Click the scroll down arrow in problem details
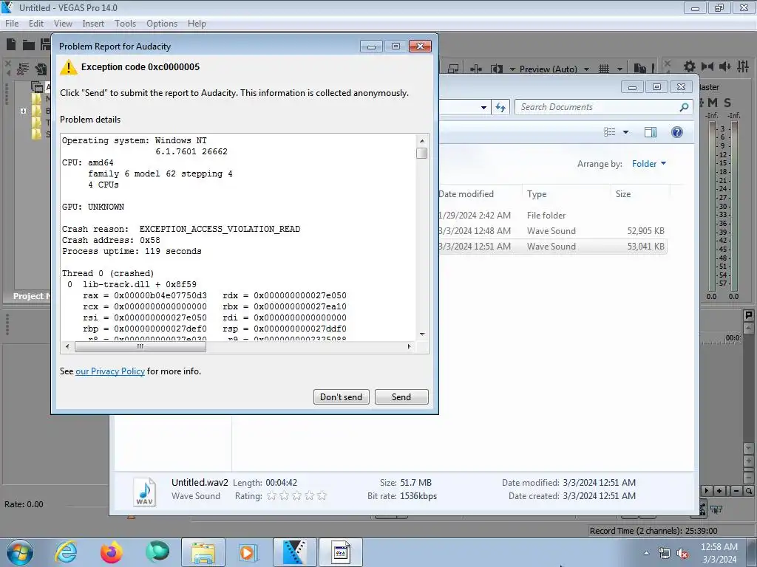Screen dimensions: 757x567 tap(422, 334)
